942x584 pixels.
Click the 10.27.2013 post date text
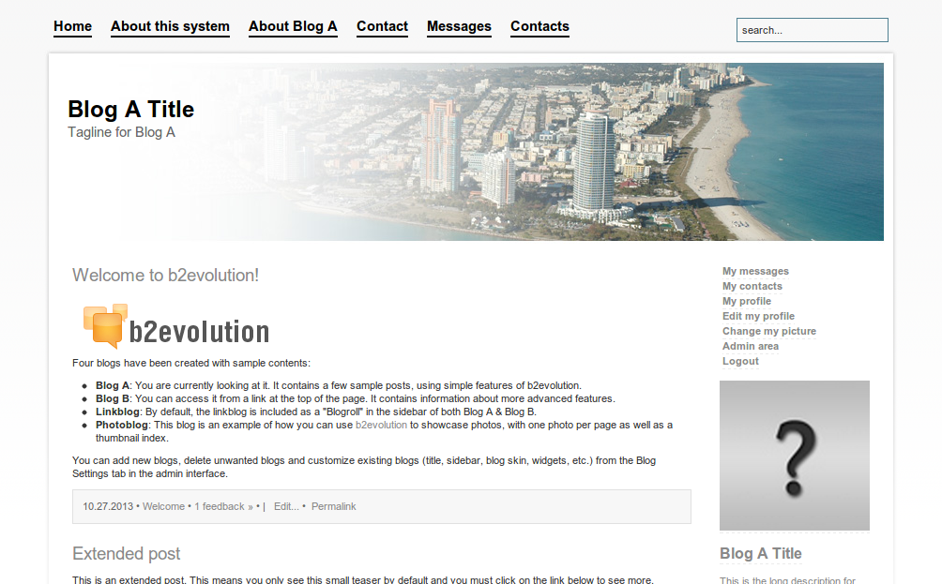[x=108, y=506]
